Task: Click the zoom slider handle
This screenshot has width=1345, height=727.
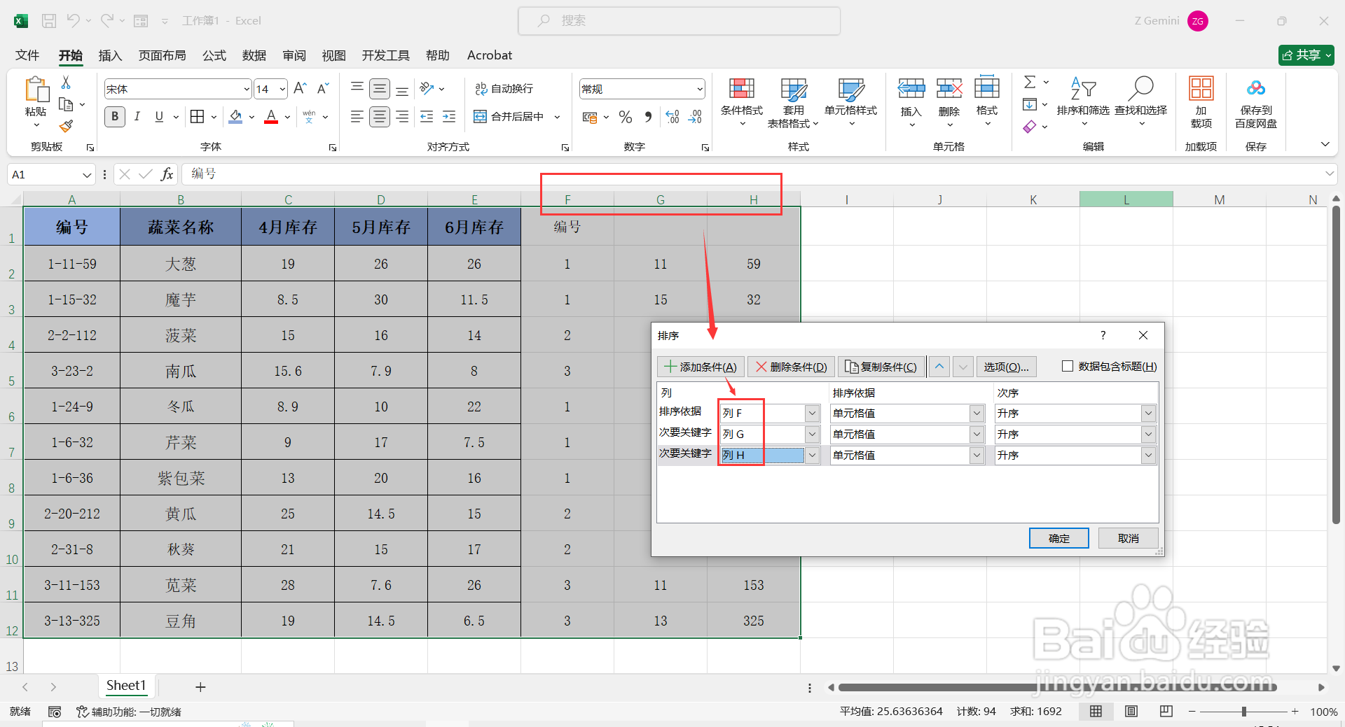Action: pos(1243,712)
